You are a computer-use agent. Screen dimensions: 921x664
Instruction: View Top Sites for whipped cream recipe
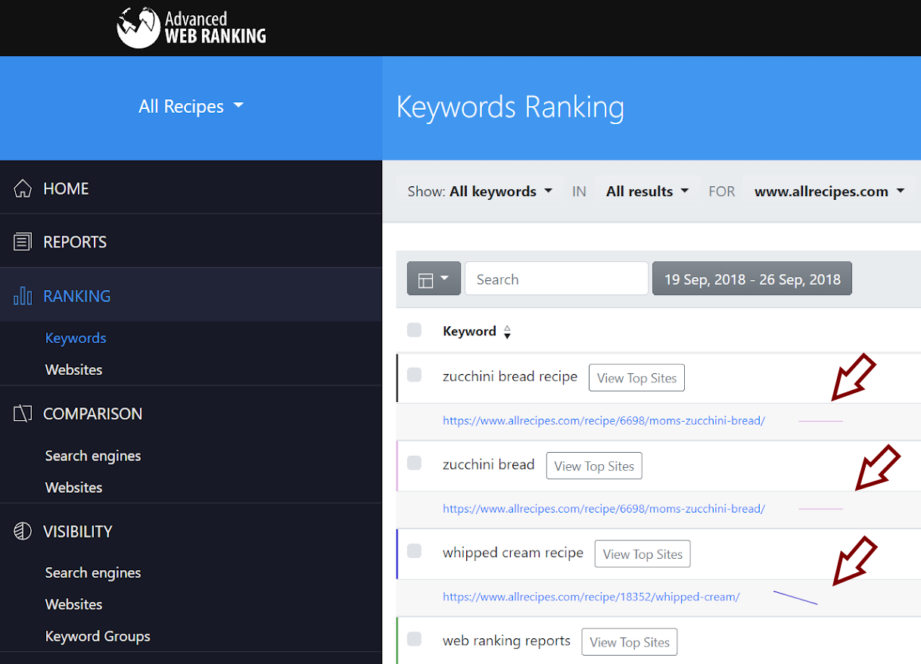[643, 554]
